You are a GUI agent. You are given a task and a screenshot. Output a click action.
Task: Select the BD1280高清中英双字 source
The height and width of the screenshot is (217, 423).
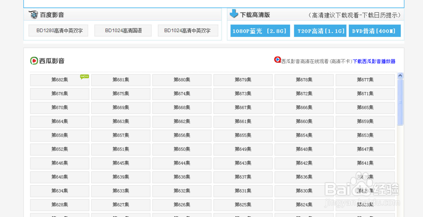click(58, 30)
